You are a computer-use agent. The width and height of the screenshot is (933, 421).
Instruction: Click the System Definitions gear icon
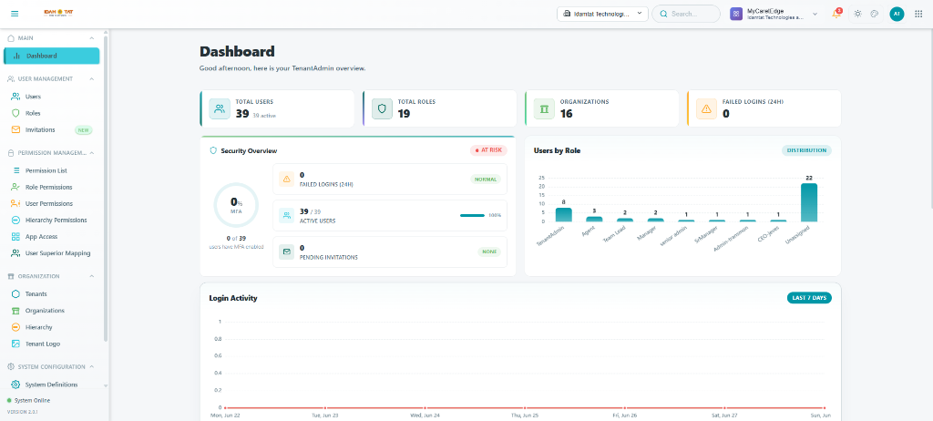pos(16,385)
